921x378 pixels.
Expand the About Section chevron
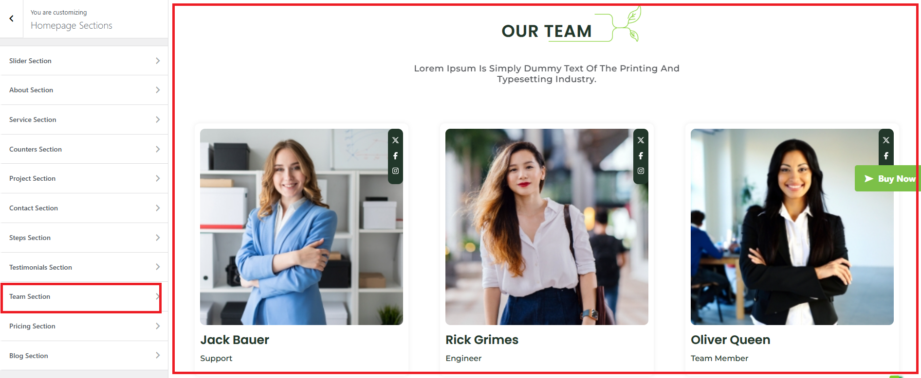(158, 90)
